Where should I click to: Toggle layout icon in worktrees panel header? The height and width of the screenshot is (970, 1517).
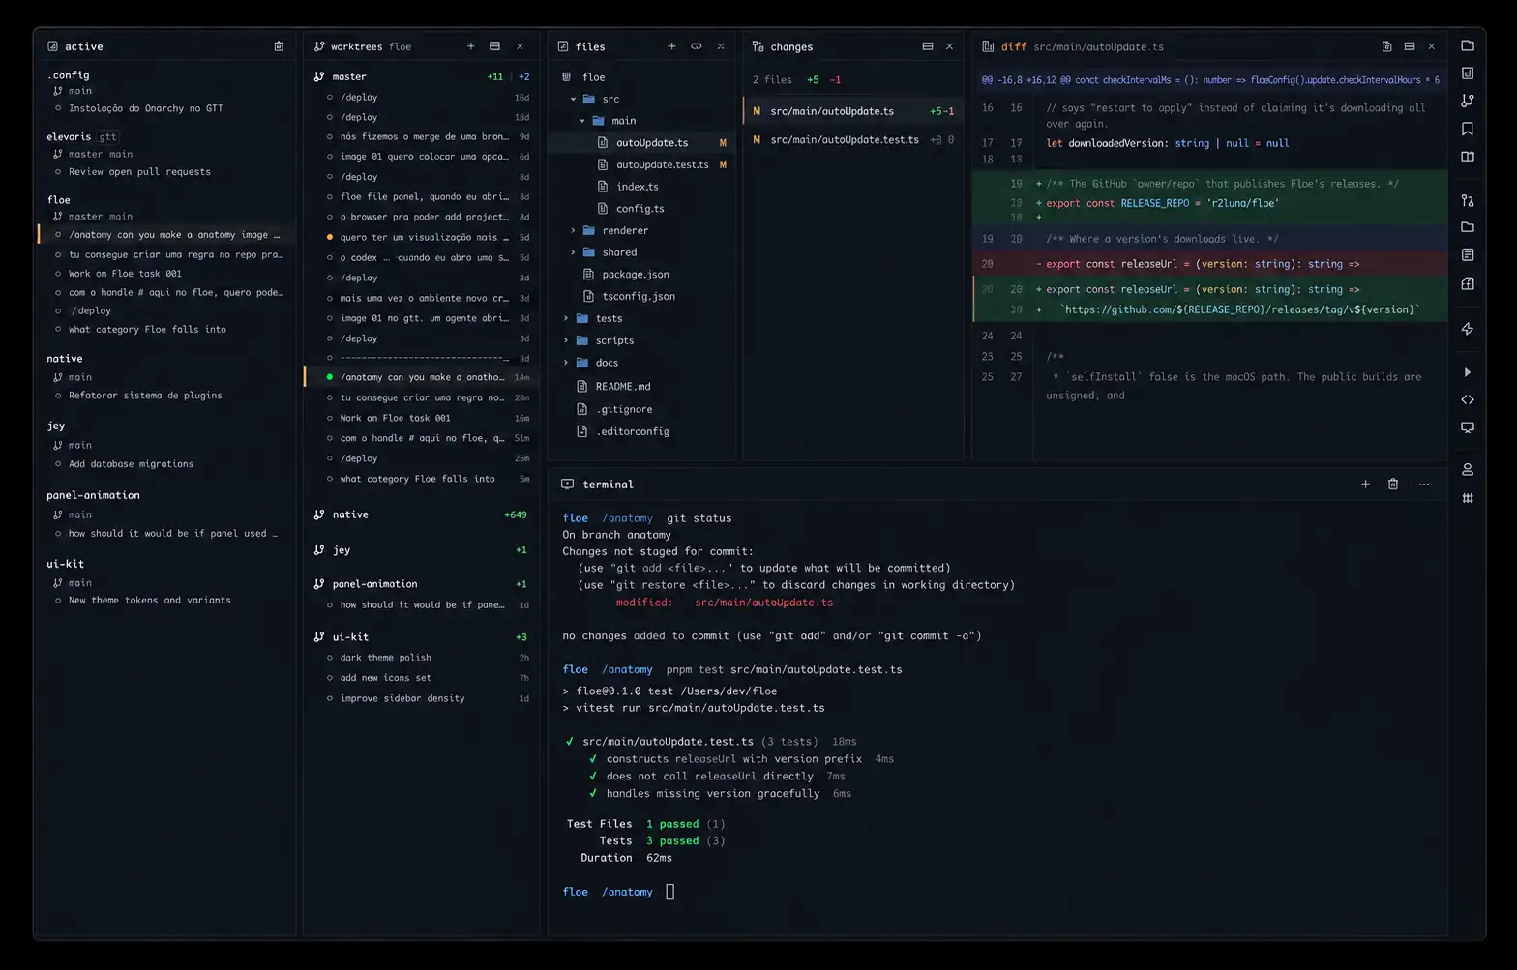[x=494, y=46]
